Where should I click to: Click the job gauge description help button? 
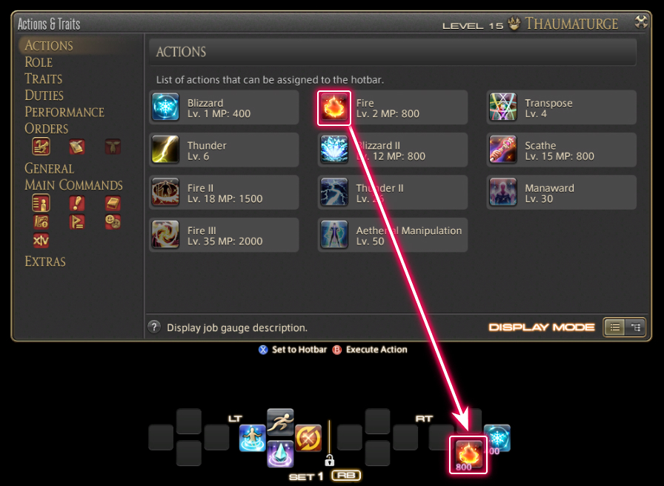[154, 327]
